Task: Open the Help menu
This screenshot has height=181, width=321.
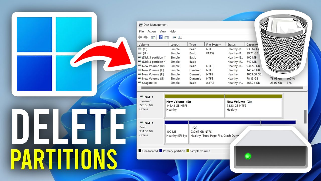Action: [x=173, y=31]
